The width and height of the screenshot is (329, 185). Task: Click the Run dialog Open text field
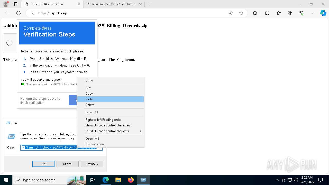click(x=59, y=148)
